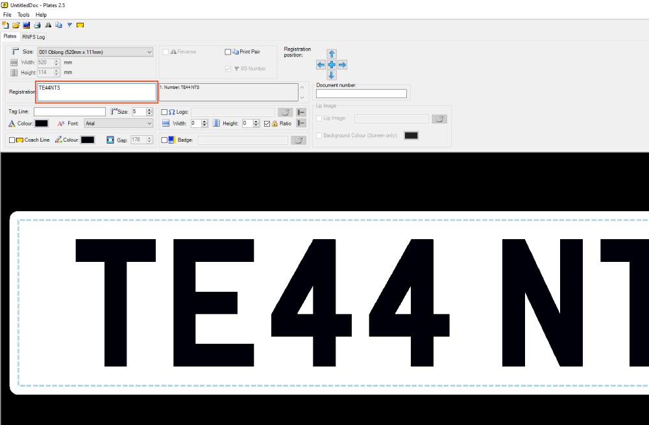Move registration position down with the down arrow
Screen dimensions: 649x425
(332, 75)
